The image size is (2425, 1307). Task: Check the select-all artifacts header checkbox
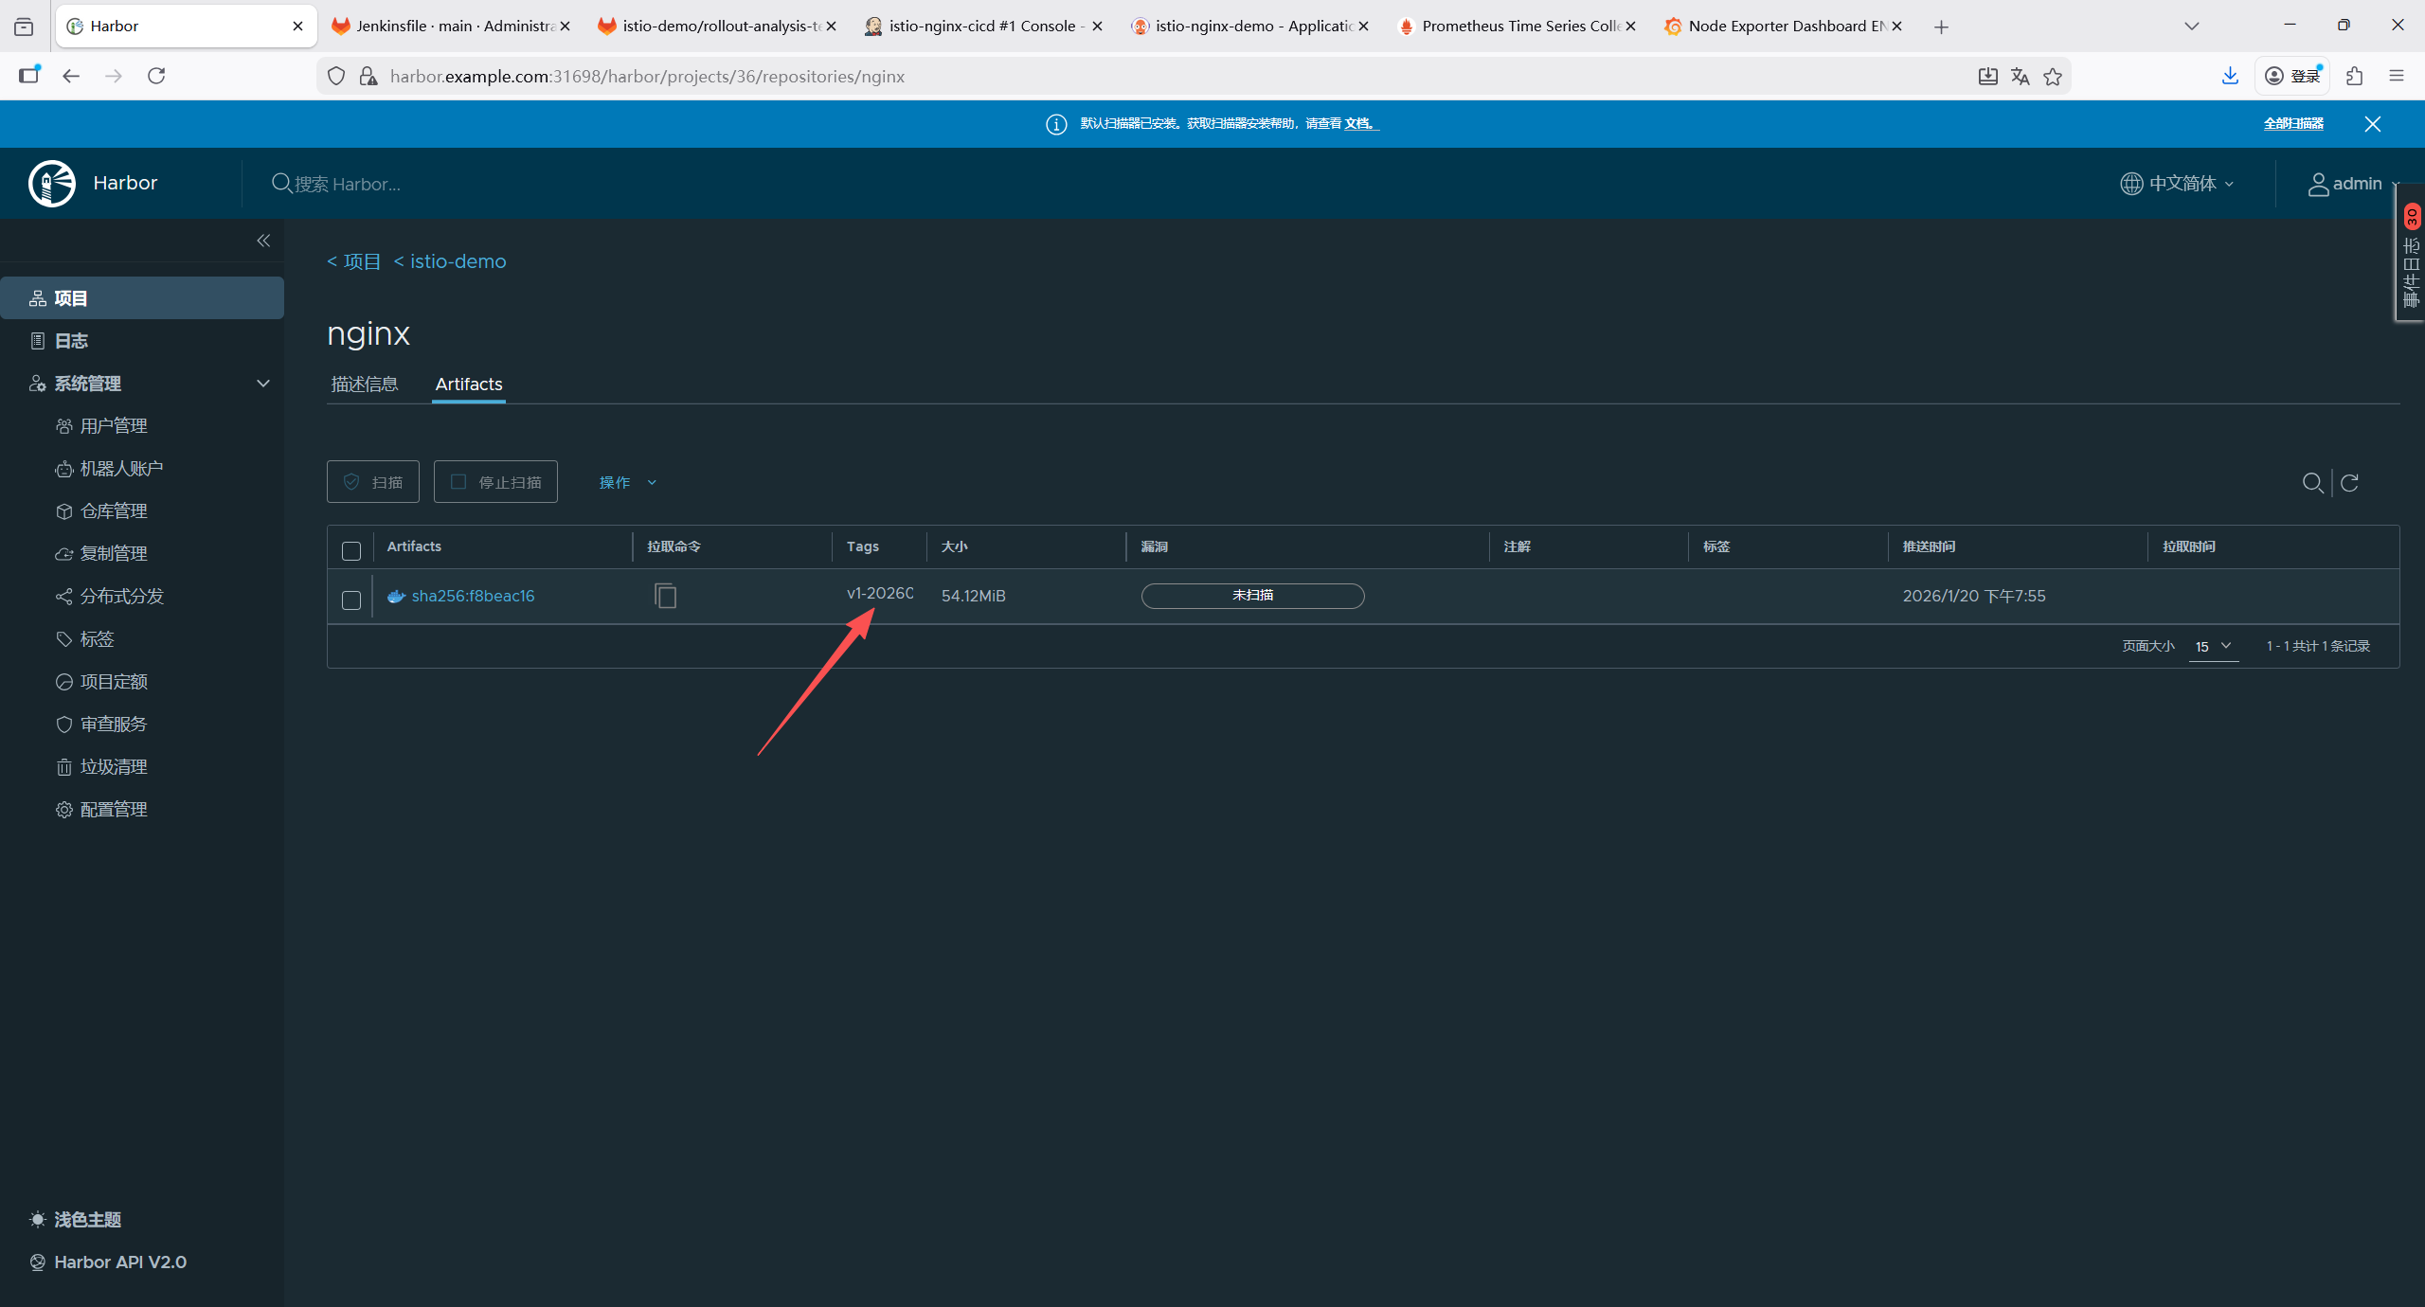coord(351,550)
